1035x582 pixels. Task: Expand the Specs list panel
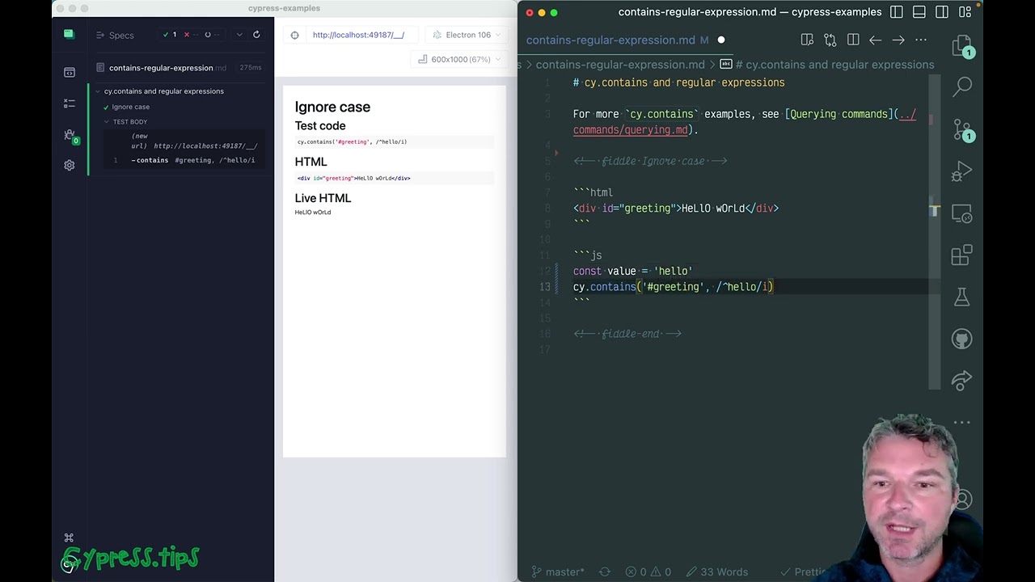[x=115, y=35]
